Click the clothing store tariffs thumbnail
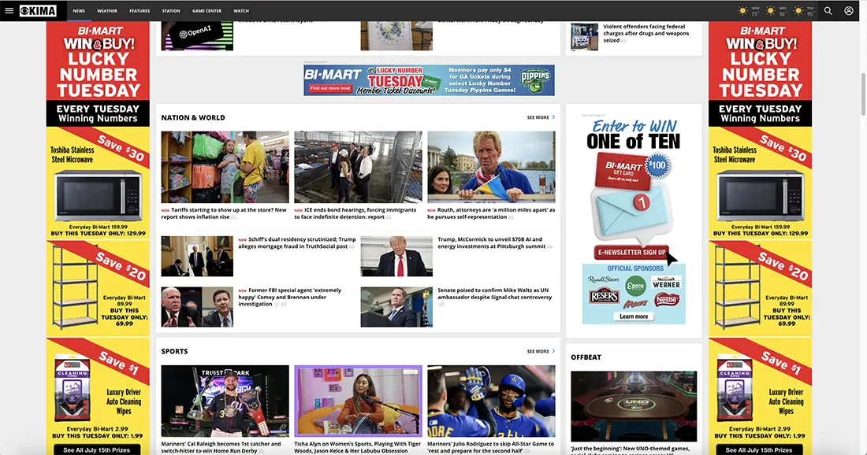This screenshot has height=455, width=867. [225, 167]
